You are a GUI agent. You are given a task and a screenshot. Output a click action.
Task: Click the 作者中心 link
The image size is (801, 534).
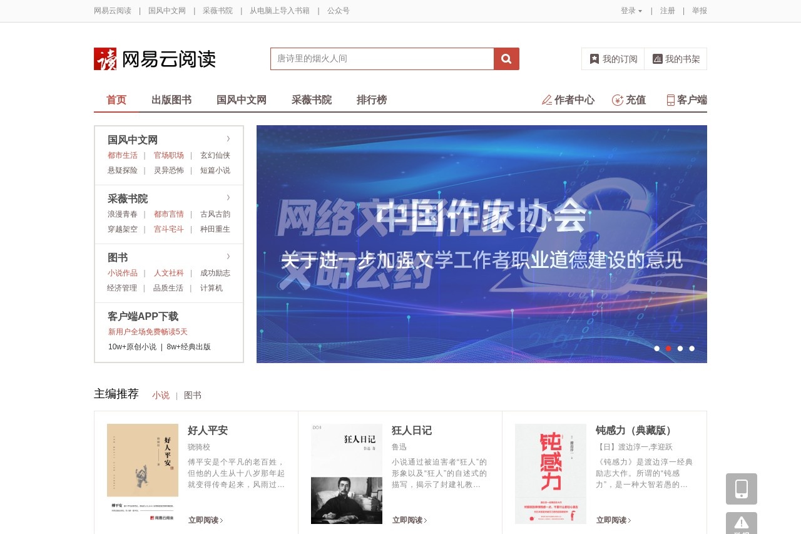click(574, 100)
